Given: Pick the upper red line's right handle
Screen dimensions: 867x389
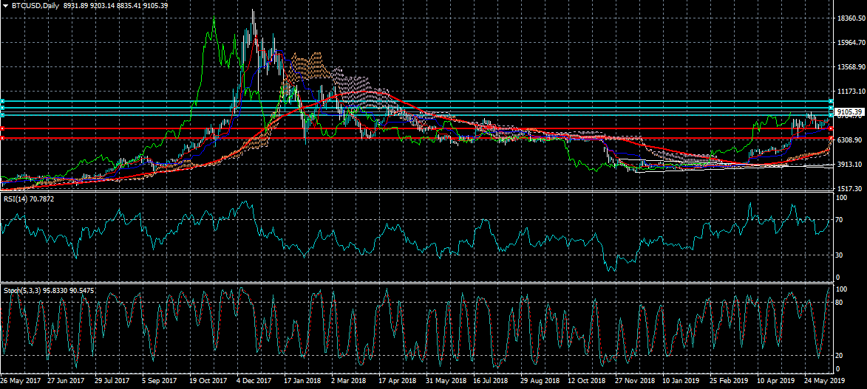Looking at the screenshot, I should point(832,129).
